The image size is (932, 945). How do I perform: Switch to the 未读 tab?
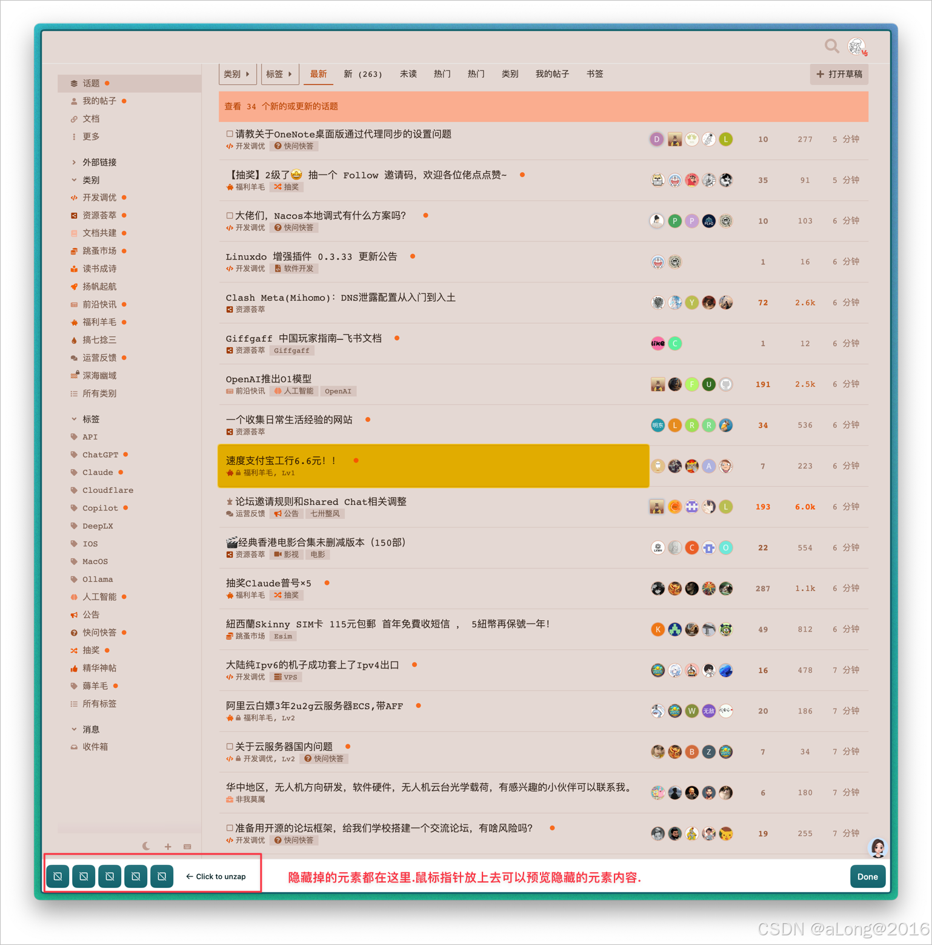(408, 74)
